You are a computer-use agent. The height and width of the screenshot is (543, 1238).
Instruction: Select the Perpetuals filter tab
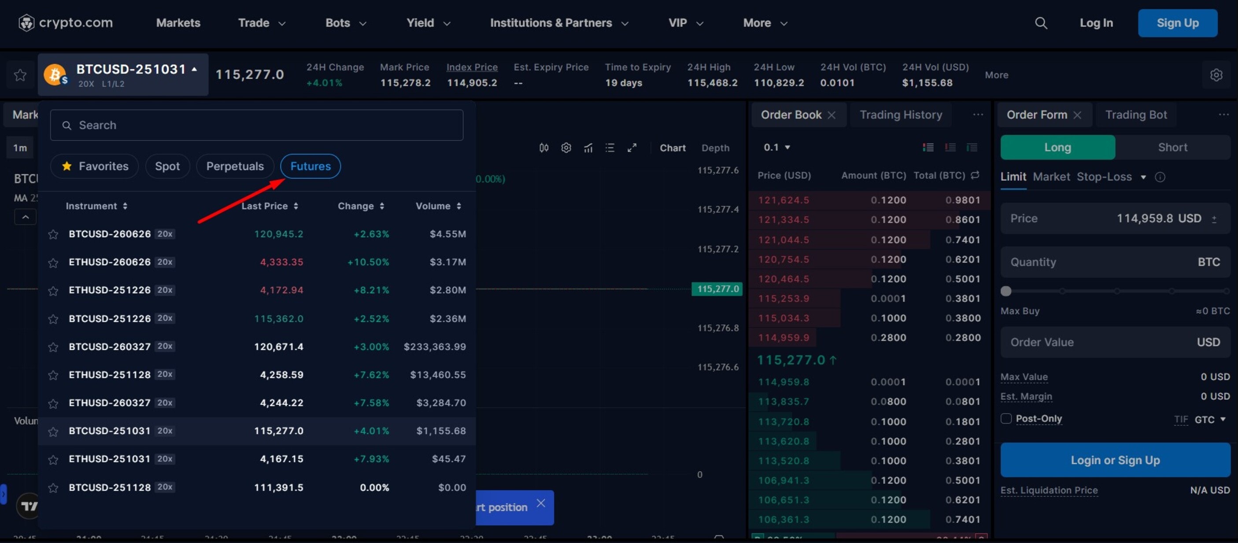pyautogui.click(x=235, y=166)
